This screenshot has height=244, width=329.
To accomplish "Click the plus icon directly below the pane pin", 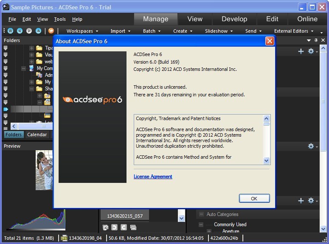I will pos(301,51).
